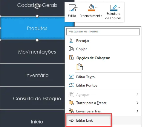The image size is (144, 127).
Task: Click the Copiar pages icon
Action: point(71,49)
